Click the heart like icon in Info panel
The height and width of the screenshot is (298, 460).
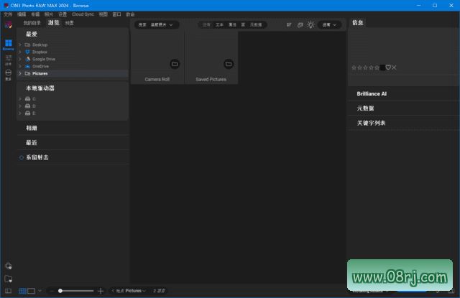[x=388, y=67]
